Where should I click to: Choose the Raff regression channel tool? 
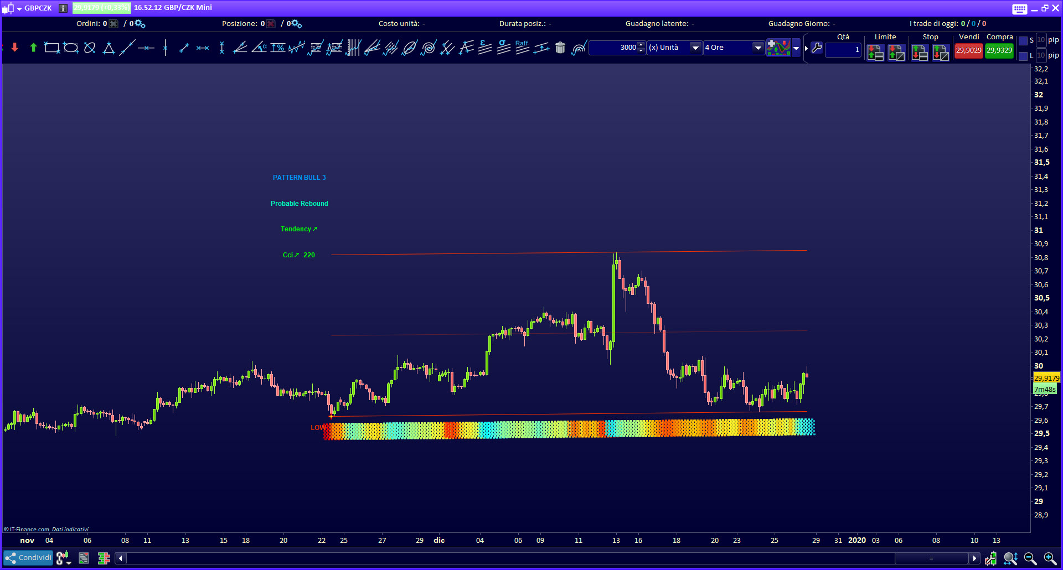pos(522,48)
